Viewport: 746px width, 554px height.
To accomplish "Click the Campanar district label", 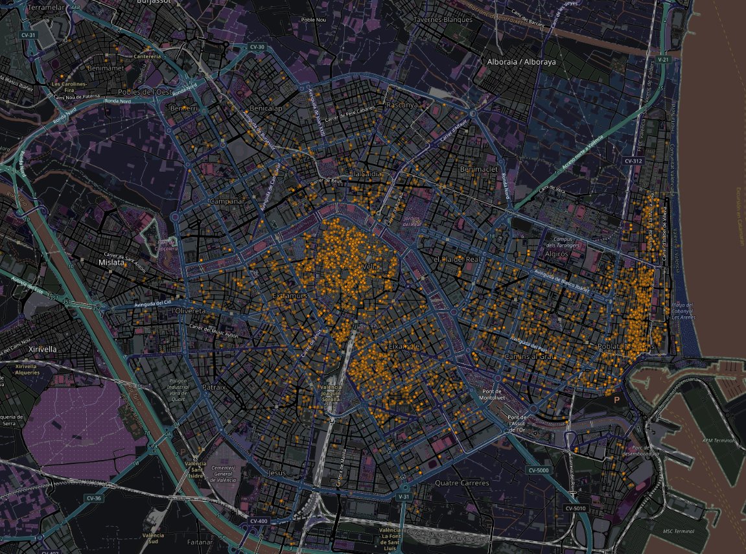I will (x=227, y=201).
